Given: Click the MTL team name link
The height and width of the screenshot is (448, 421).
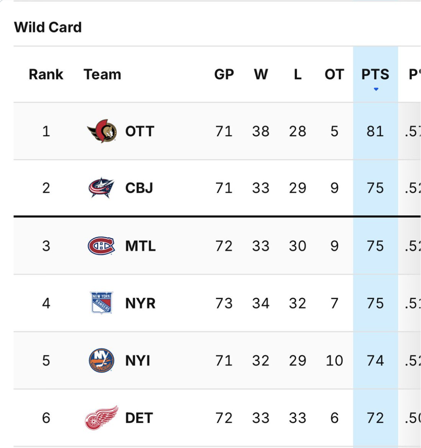Looking at the screenshot, I should [139, 245].
